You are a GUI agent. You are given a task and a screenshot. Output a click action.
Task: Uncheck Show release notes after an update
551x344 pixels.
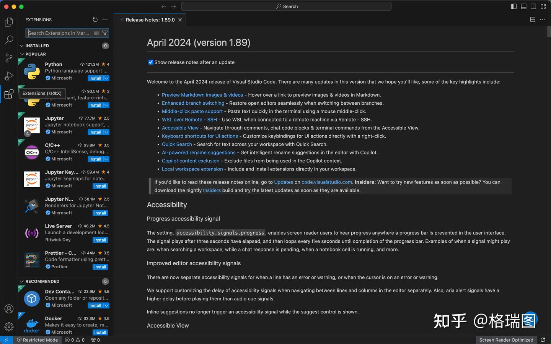coord(150,62)
